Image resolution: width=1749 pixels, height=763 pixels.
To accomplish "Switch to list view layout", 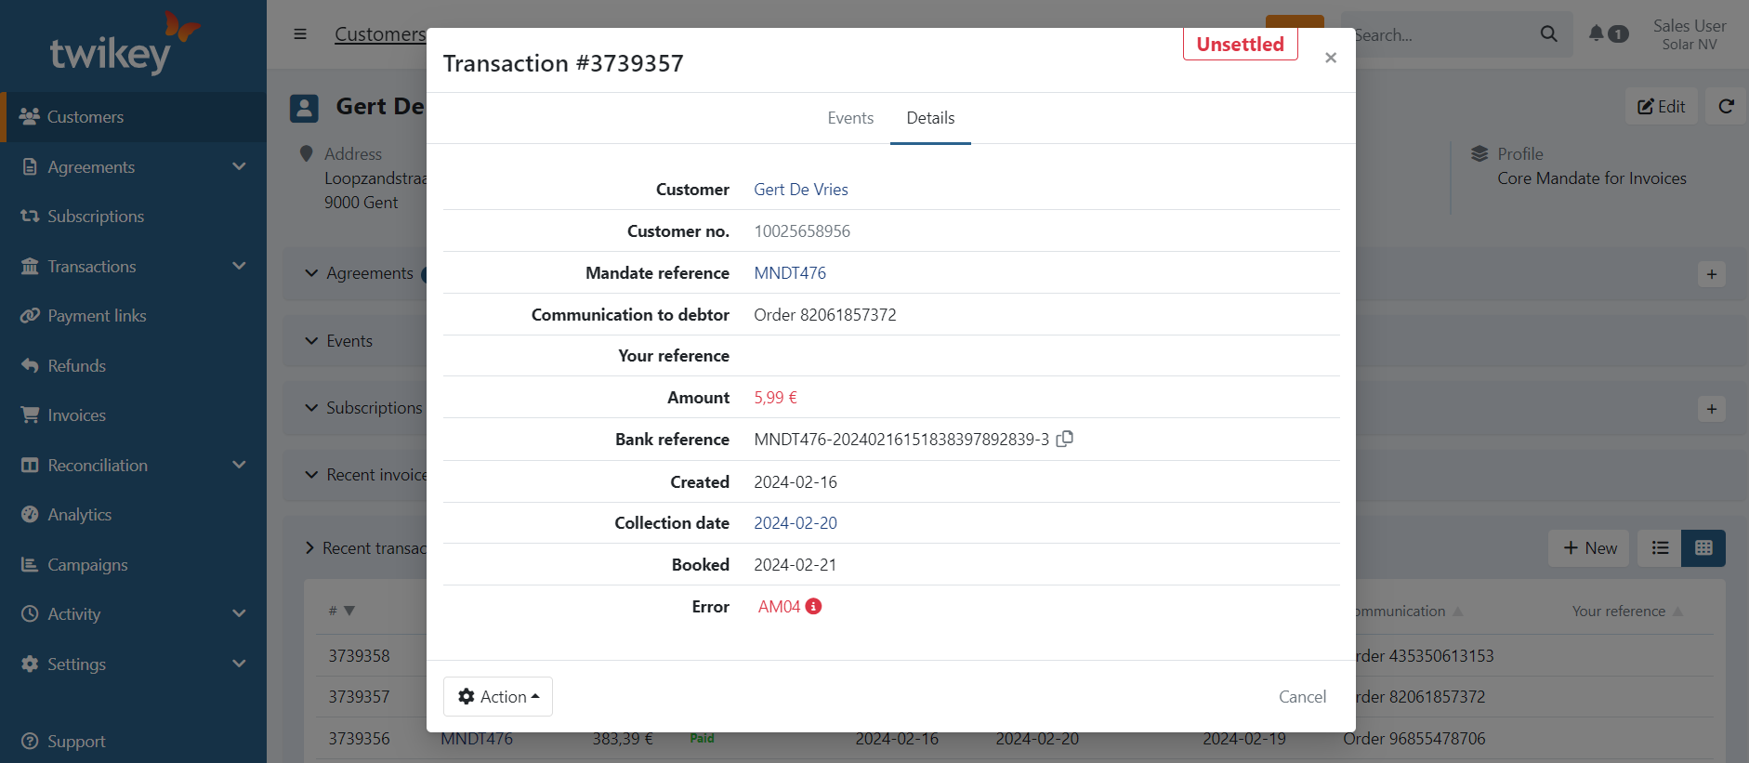I will [x=1660, y=548].
